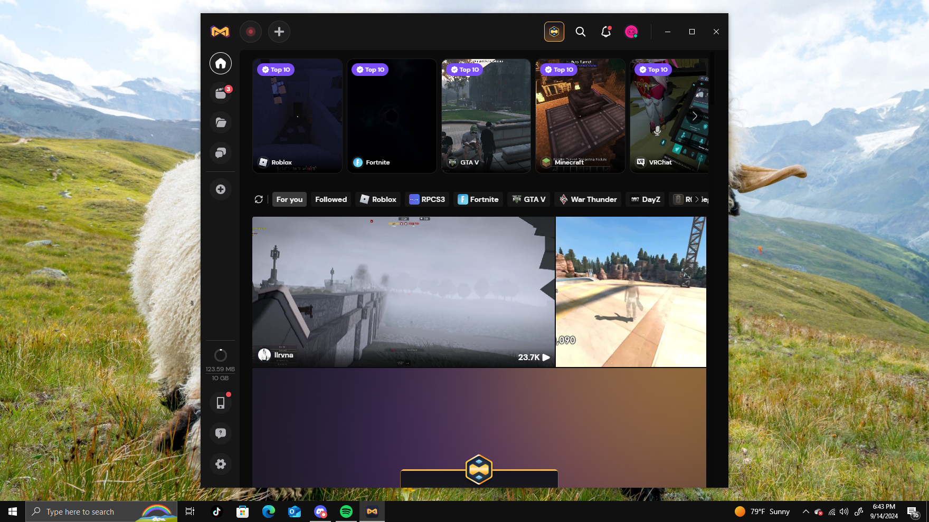Select the For you tab

pos(289,199)
